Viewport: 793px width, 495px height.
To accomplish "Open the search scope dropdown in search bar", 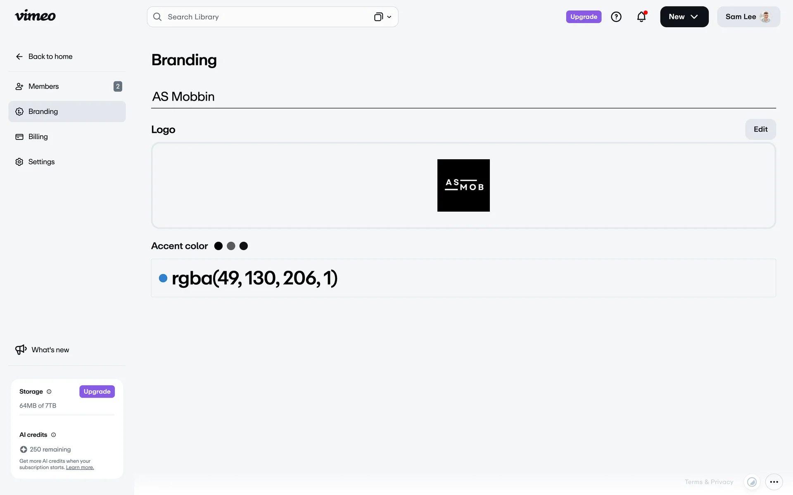I will 382,17.
